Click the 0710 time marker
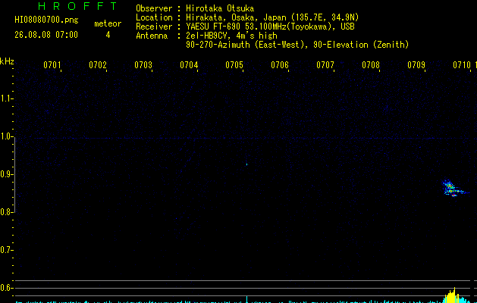This screenshot has height=303, width=477. pyautogui.click(x=462, y=65)
